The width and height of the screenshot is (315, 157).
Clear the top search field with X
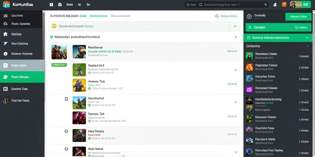pos(265,5)
